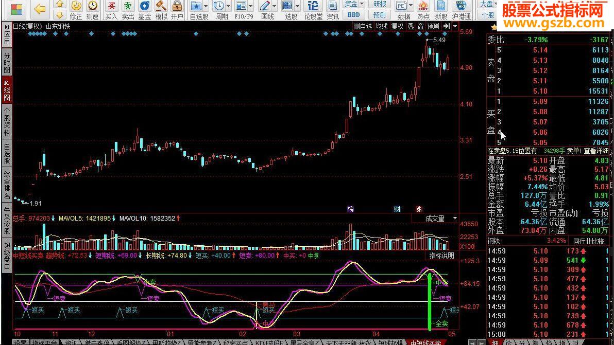Viewport: 614px width, 345px height.
Task: Toggle 均线 moving averages on chart
Action: click(381, 26)
